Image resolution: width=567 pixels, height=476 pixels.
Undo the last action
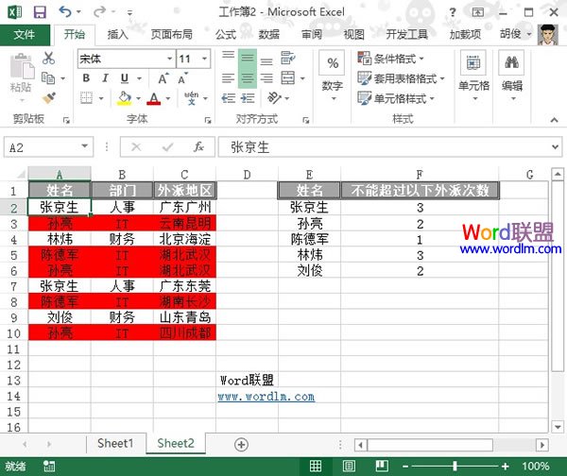tap(65, 12)
